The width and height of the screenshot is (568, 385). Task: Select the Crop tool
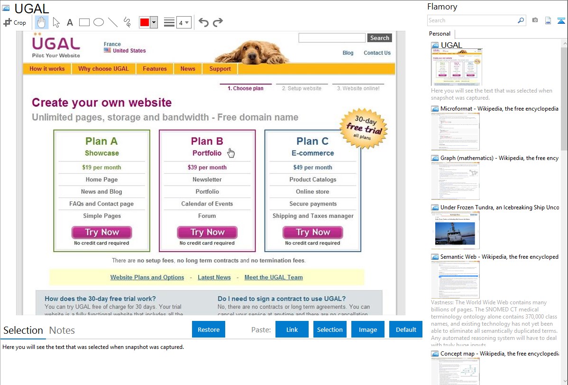[x=15, y=22]
